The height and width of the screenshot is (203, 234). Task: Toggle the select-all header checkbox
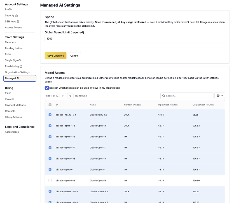[50, 105]
